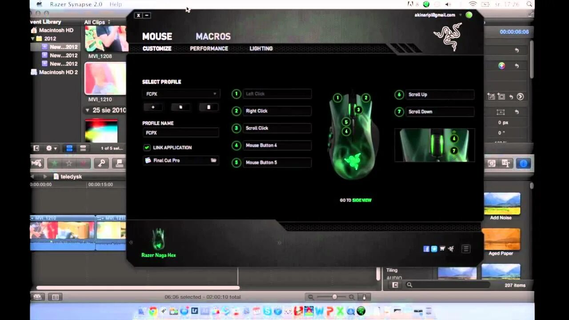Open the gear action menu in Event Browser
This screenshot has height=320, width=569.
click(x=52, y=148)
